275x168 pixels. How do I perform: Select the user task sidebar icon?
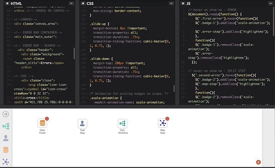(x=6, y=138)
